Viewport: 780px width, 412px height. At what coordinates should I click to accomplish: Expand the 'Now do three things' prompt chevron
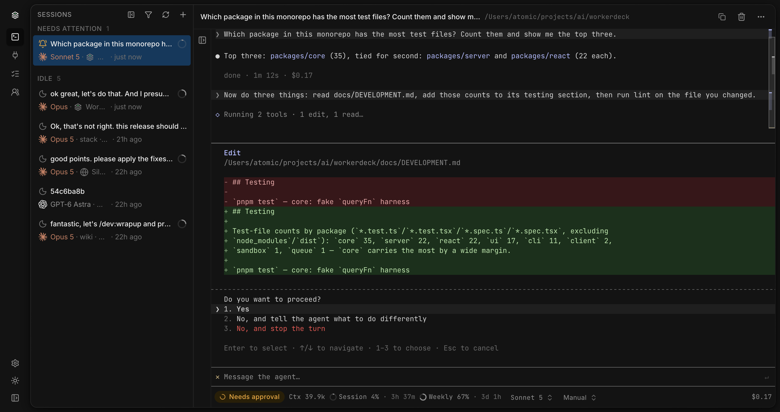click(x=217, y=95)
